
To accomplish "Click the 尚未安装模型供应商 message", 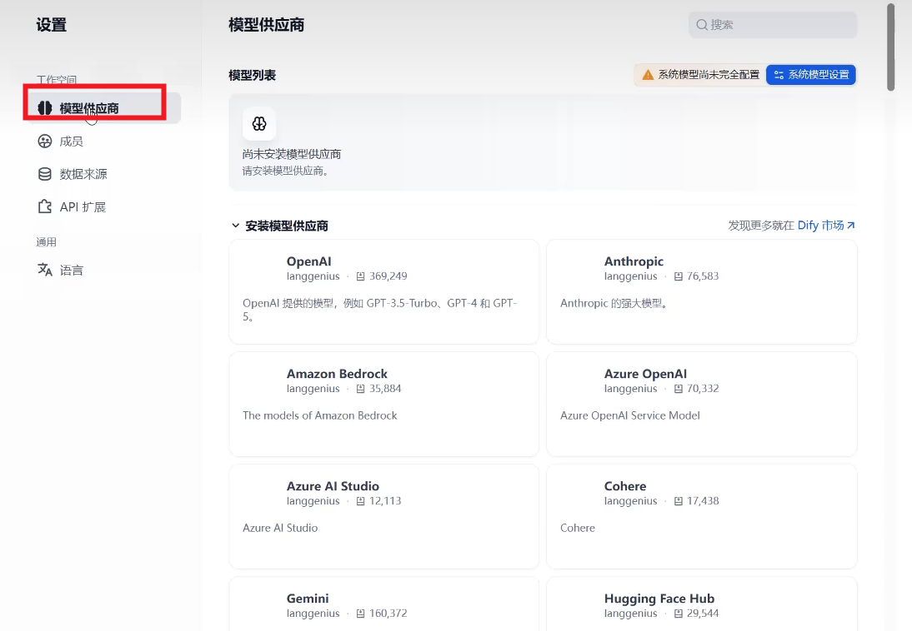I will pyautogui.click(x=292, y=154).
